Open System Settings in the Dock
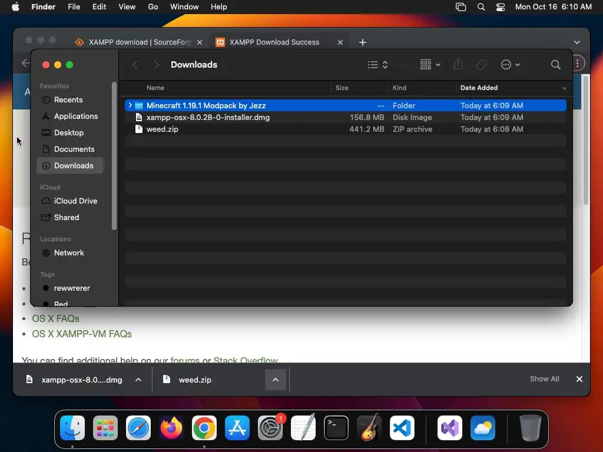The image size is (603, 452). pyautogui.click(x=270, y=428)
